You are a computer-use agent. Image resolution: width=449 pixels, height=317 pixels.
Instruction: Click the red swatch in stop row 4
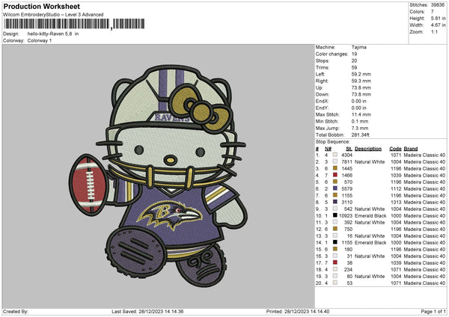(x=335, y=175)
